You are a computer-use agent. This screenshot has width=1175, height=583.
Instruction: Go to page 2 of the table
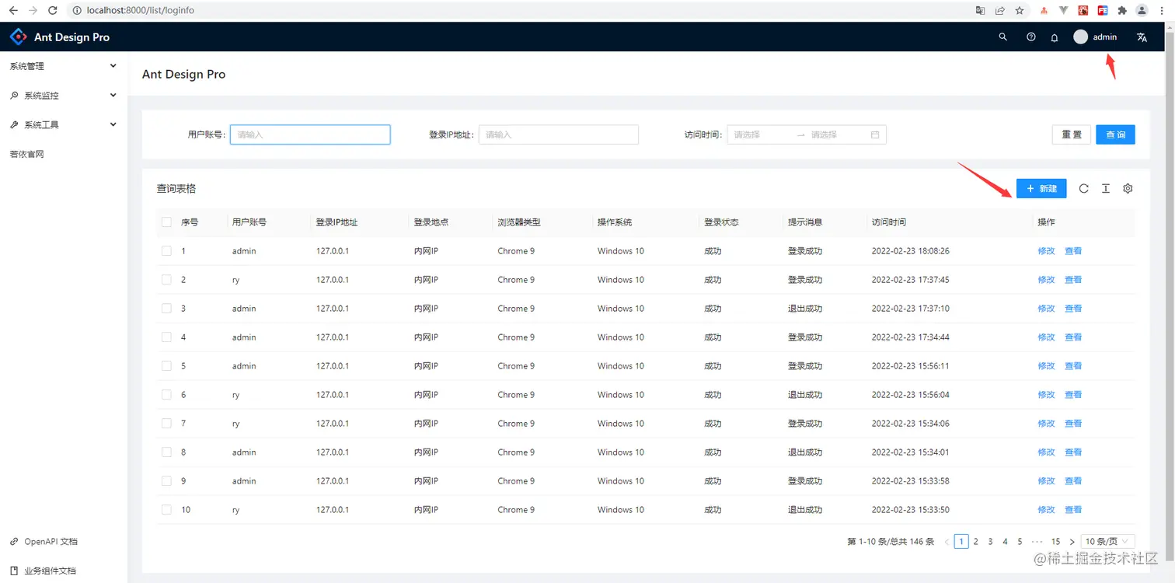[x=976, y=542]
